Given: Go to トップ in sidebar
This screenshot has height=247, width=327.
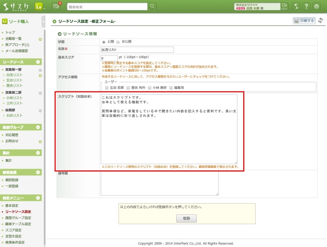Looking at the screenshot, I should click(x=10, y=32).
